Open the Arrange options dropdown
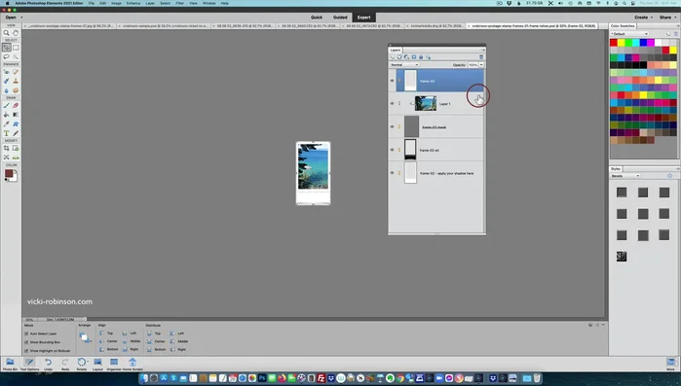Screen dimensions: 681x386 coord(85,337)
